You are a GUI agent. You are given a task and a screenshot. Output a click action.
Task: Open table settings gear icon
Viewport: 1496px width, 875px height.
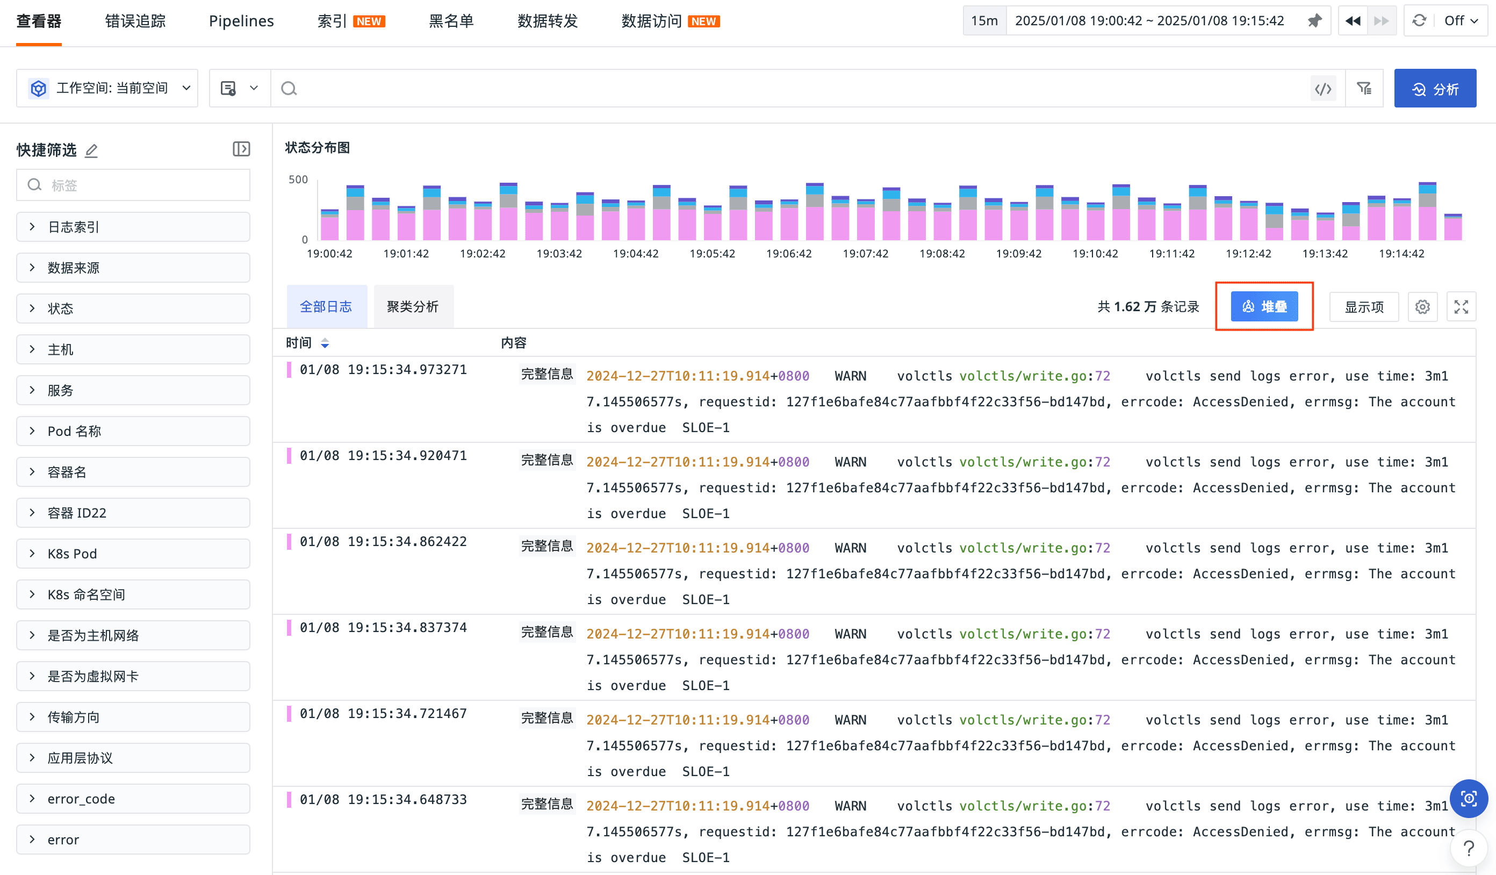1422,307
